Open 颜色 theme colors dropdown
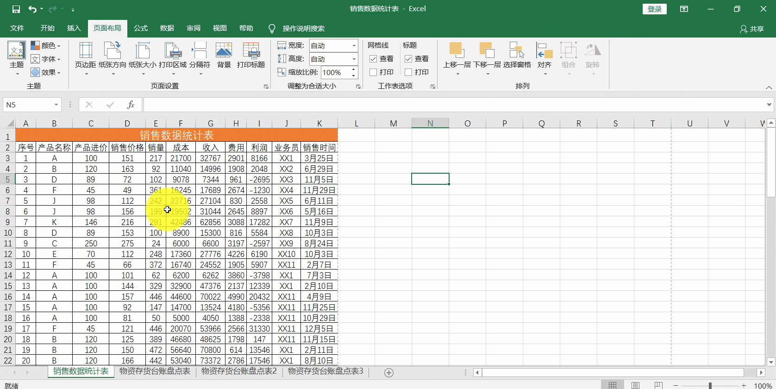Image resolution: width=776 pixels, height=389 pixels. pyautogui.click(x=45, y=45)
